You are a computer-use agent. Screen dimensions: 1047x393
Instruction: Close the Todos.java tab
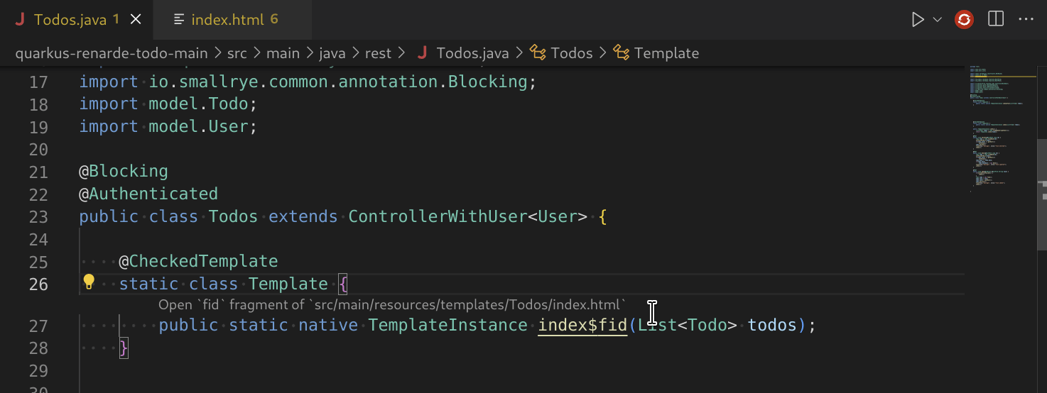point(136,20)
